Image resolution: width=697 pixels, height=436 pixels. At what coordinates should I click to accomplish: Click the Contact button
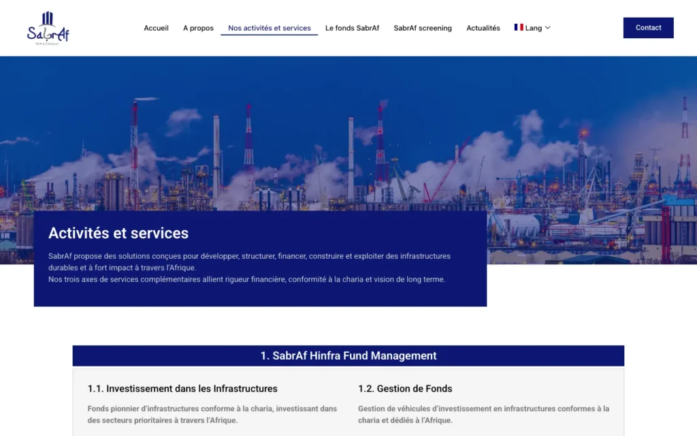click(648, 27)
